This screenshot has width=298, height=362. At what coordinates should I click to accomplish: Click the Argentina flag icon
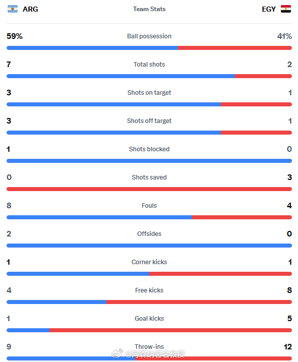13,9
